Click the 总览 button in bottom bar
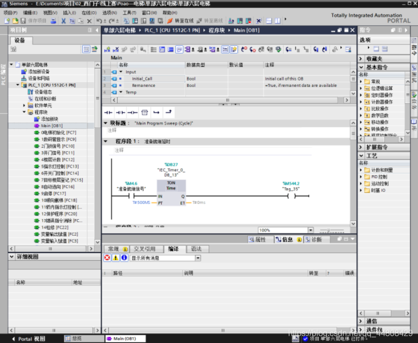The image size is (418, 343). [x=83, y=339]
